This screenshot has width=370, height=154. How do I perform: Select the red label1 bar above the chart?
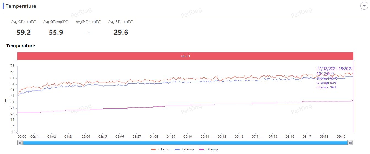[x=185, y=56]
